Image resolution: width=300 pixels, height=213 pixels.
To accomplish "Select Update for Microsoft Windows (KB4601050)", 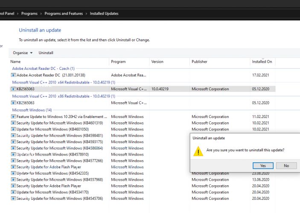I will coord(143,129).
